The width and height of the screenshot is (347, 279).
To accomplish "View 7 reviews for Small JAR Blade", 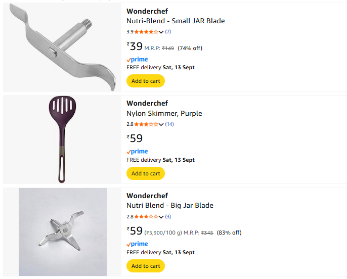I will pyautogui.click(x=168, y=32).
